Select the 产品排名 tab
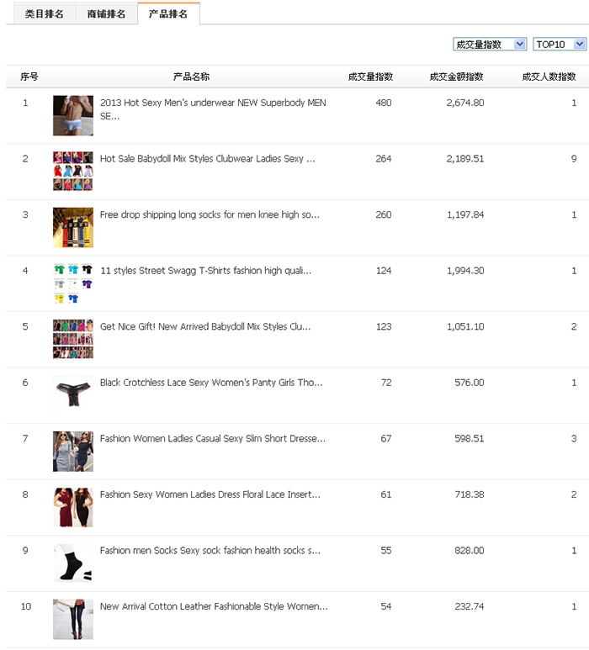This screenshot has width=589, height=650. [x=168, y=13]
